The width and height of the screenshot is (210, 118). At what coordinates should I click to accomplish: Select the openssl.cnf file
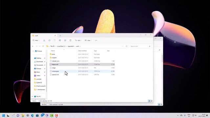click(82, 74)
